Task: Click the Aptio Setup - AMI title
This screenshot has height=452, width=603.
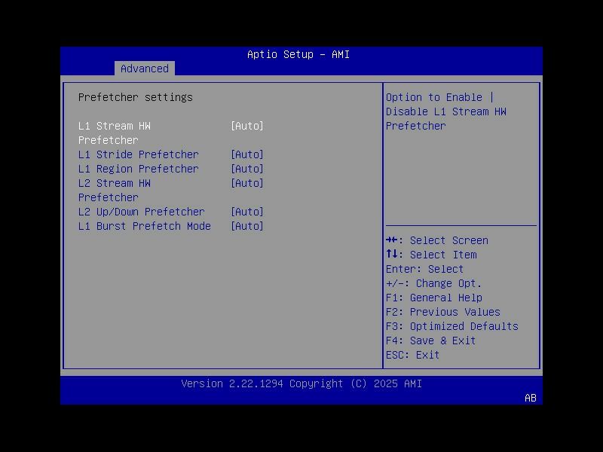Action: [x=298, y=54]
